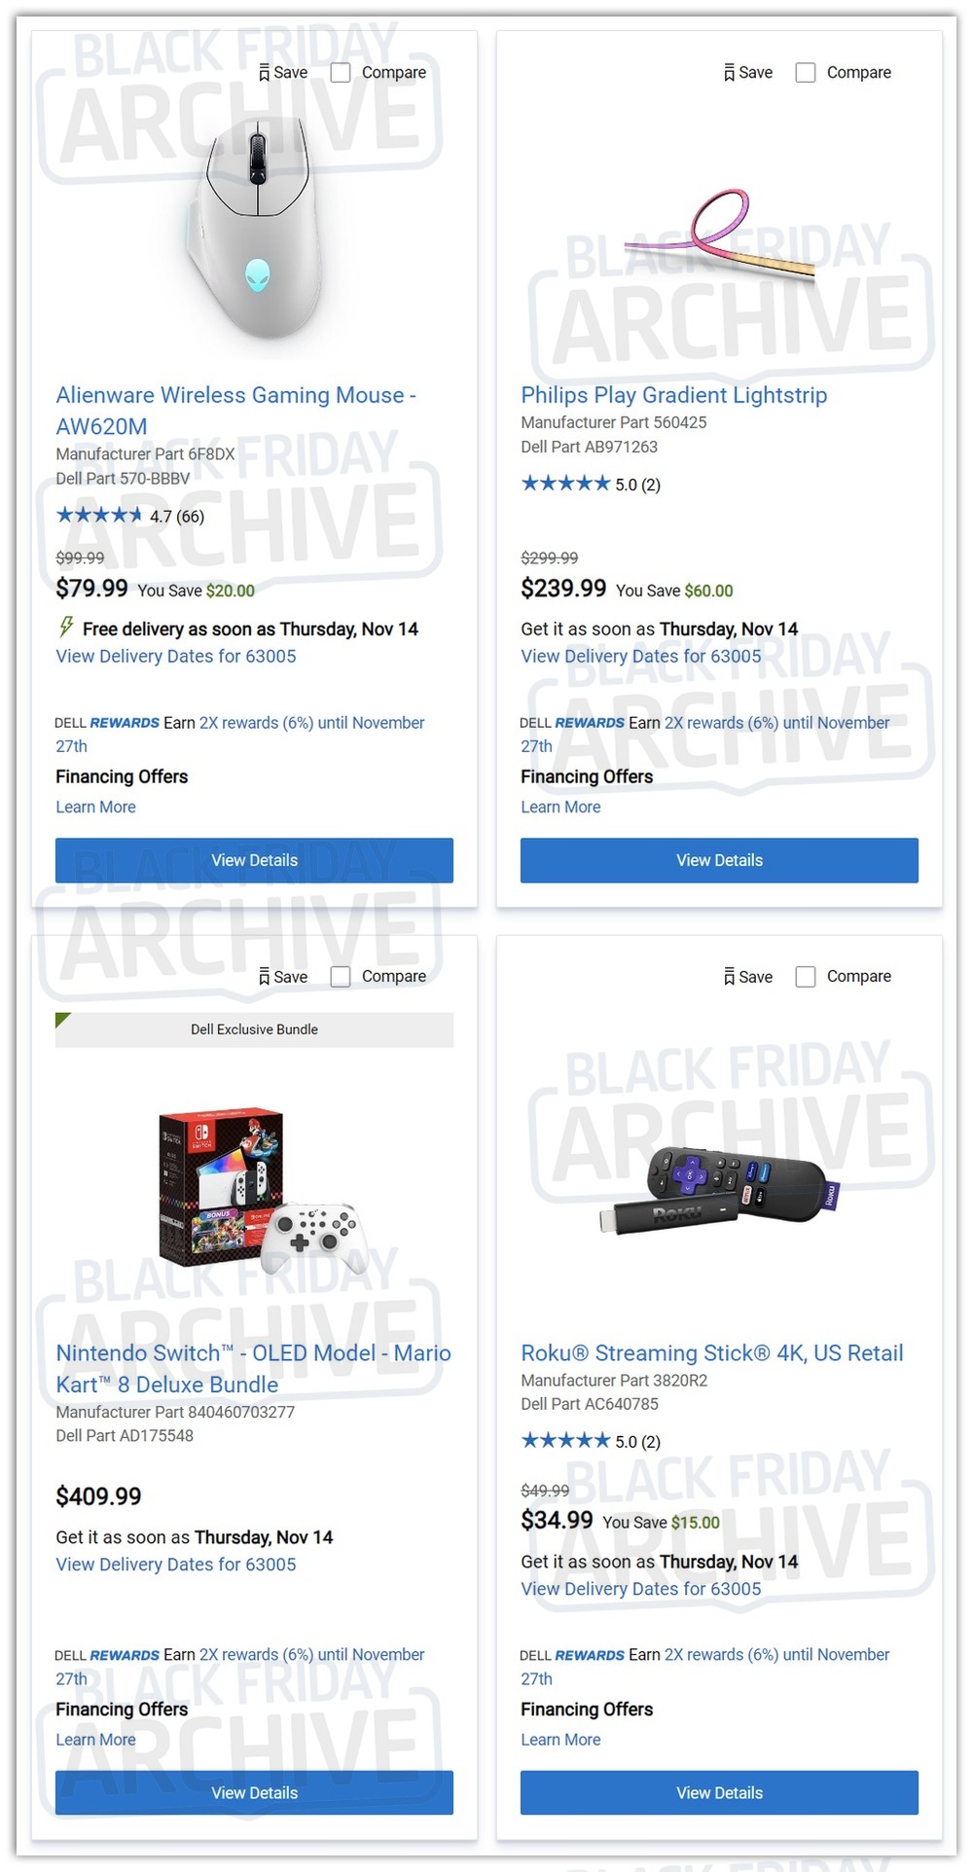
Task: Tick the Compare checkbox for Alienware mouse
Action: (x=341, y=73)
